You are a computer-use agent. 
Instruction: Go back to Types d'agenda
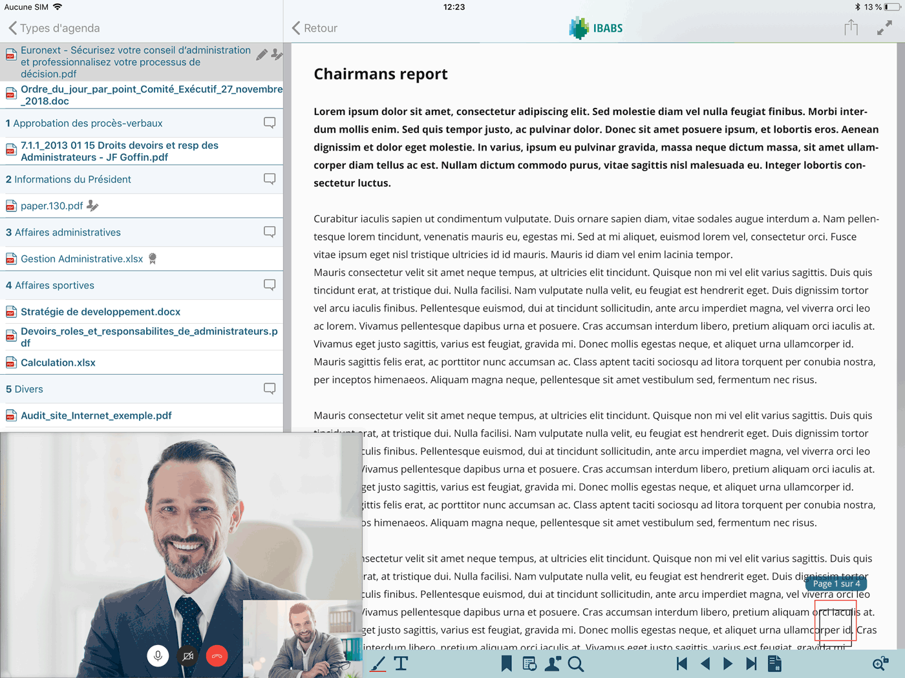pyautogui.click(x=54, y=28)
